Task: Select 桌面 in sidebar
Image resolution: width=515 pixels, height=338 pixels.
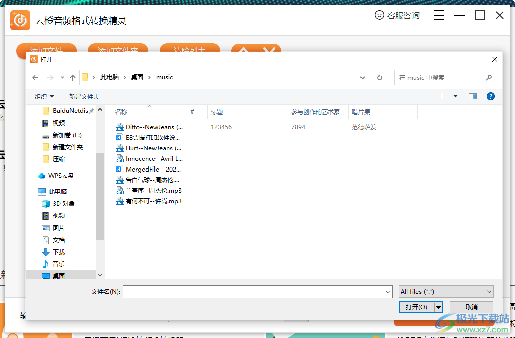Action: pyautogui.click(x=61, y=275)
